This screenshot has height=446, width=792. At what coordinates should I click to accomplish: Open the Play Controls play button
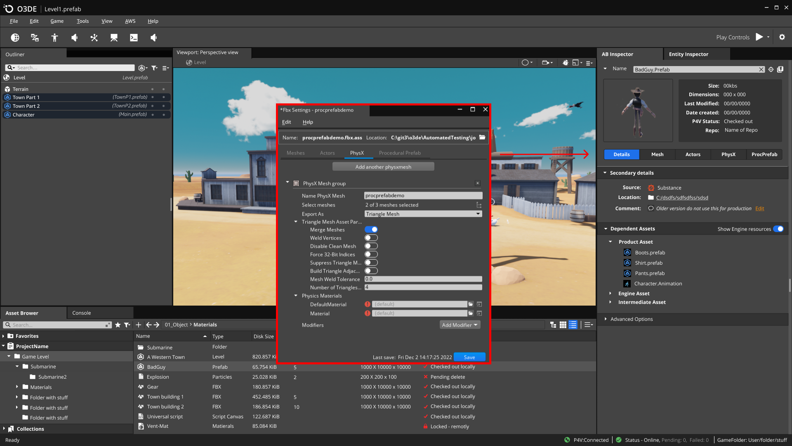tap(760, 37)
